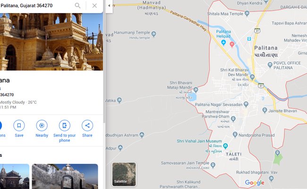Image resolution: width=307 pixels, height=189 pixels.
Task: Open the first photo thumbnail below
Action: click(x=14, y=176)
